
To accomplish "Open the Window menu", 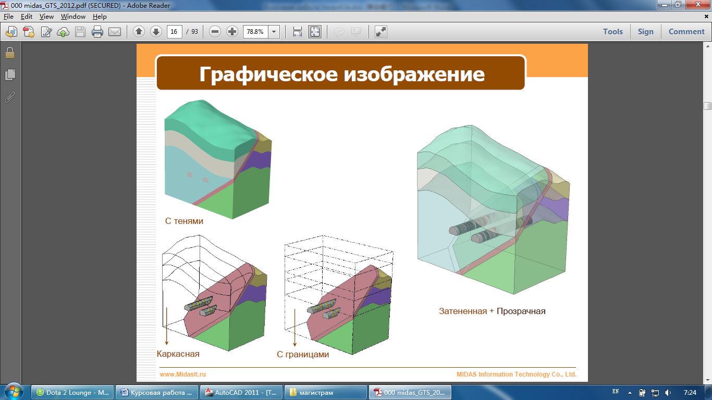I will tap(73, 17).
